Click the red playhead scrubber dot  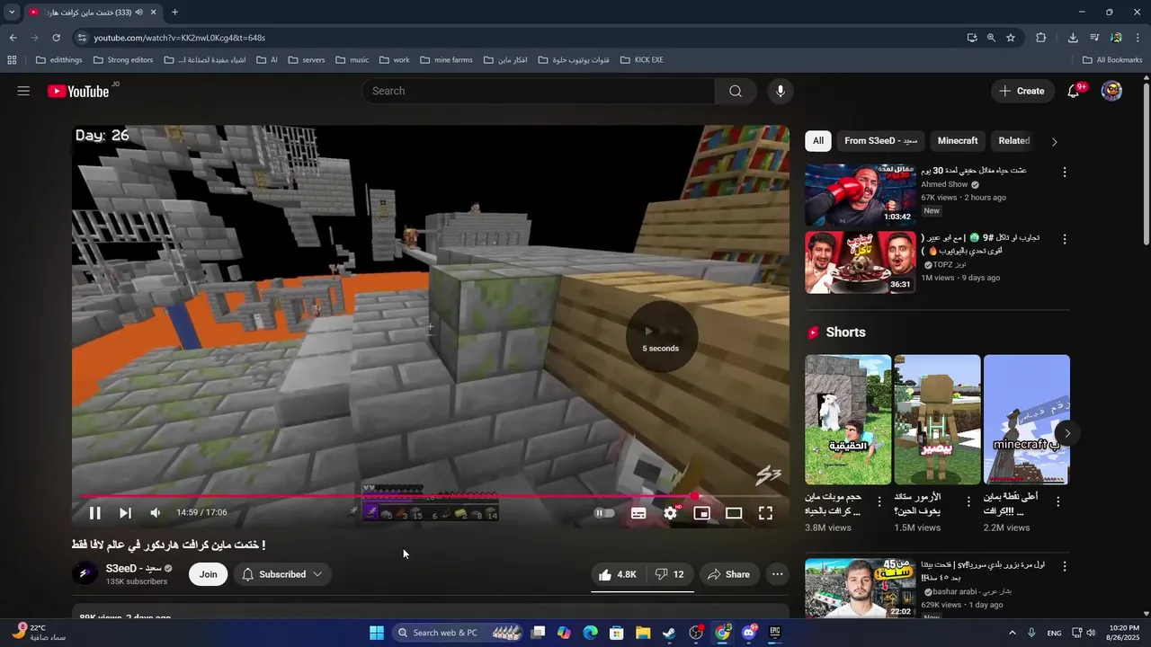[694, 496]
